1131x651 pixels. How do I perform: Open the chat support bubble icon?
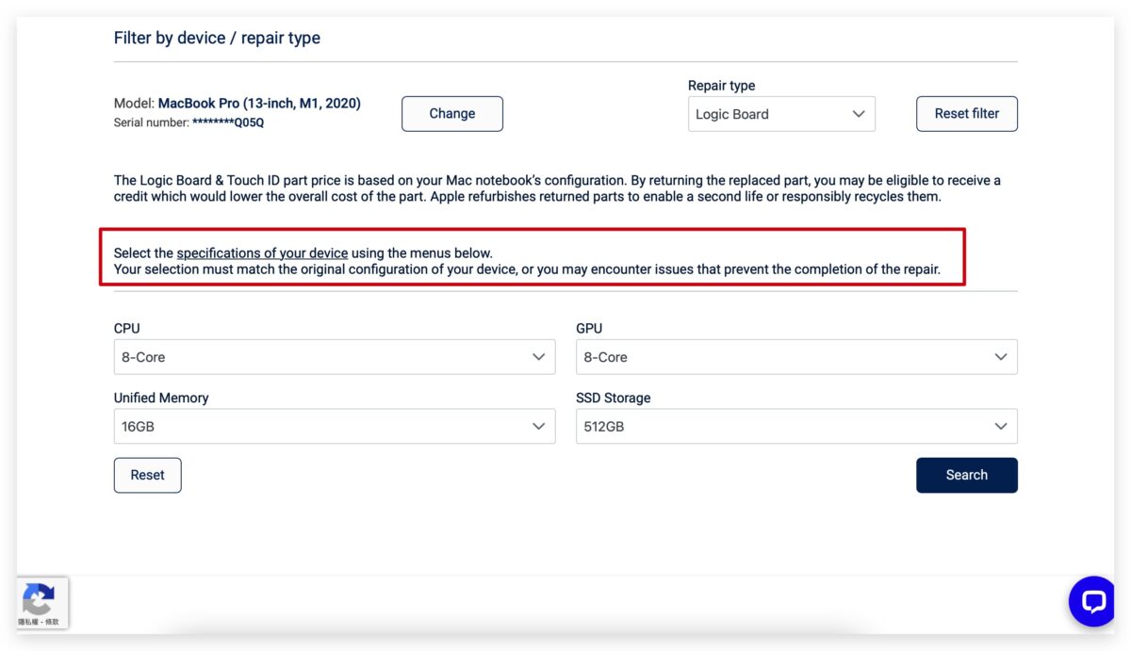point(1092,601)
